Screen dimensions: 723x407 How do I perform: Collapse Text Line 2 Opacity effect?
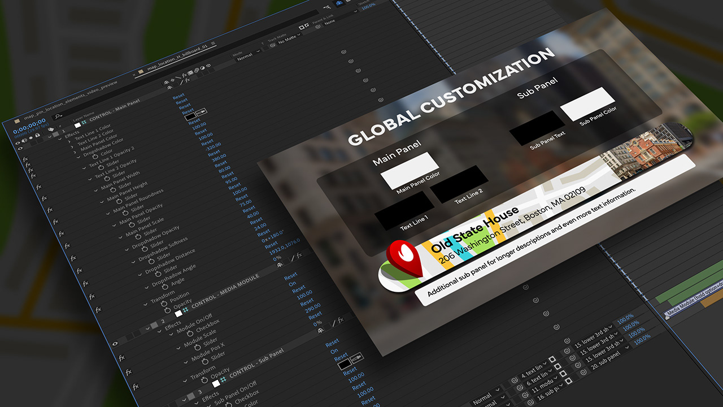click(x=90, y=179)
